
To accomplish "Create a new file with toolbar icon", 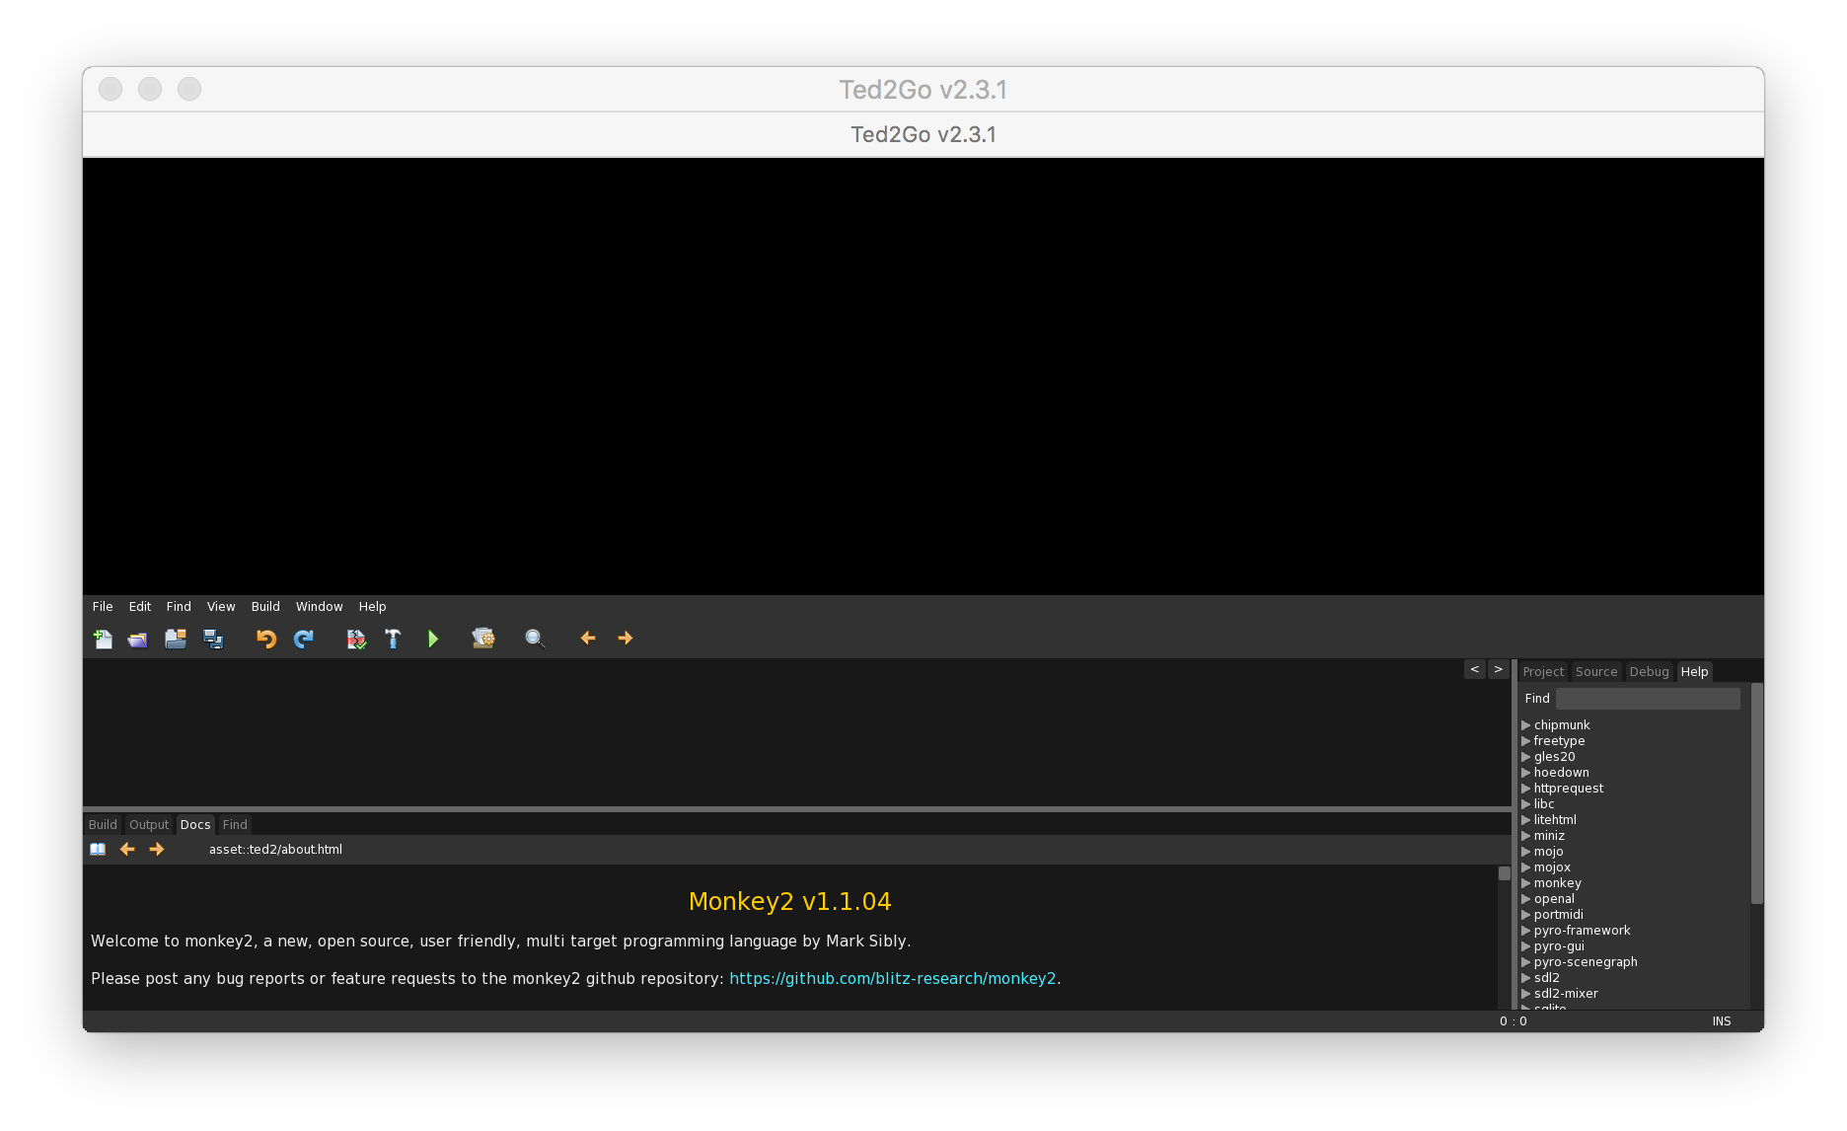I will tap(103, 639).
